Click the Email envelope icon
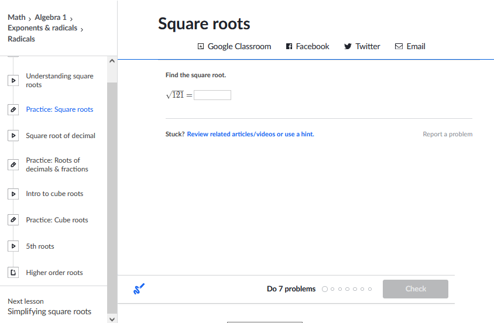 click(x=399, y=47)
